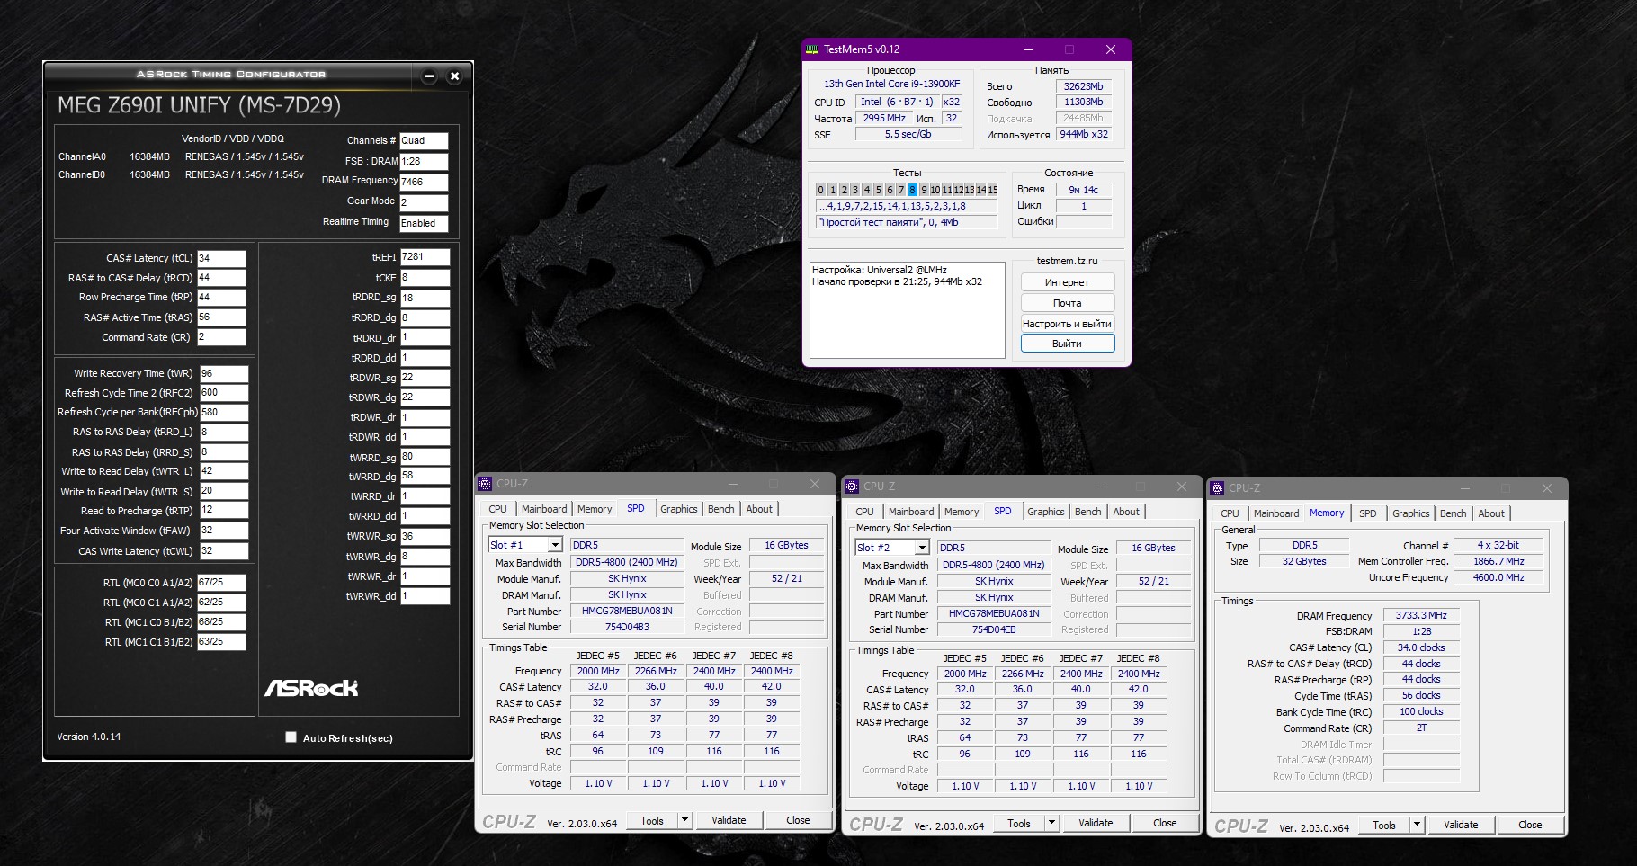
Task: Click the Close button in the Slot #1 CPU-Z window
Action: tap(798, 820)
